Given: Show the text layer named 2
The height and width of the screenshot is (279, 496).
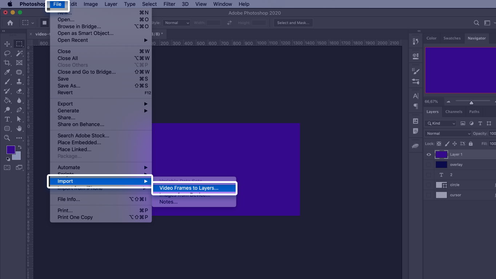Looking at the screenshot, I should pos(429,175).
